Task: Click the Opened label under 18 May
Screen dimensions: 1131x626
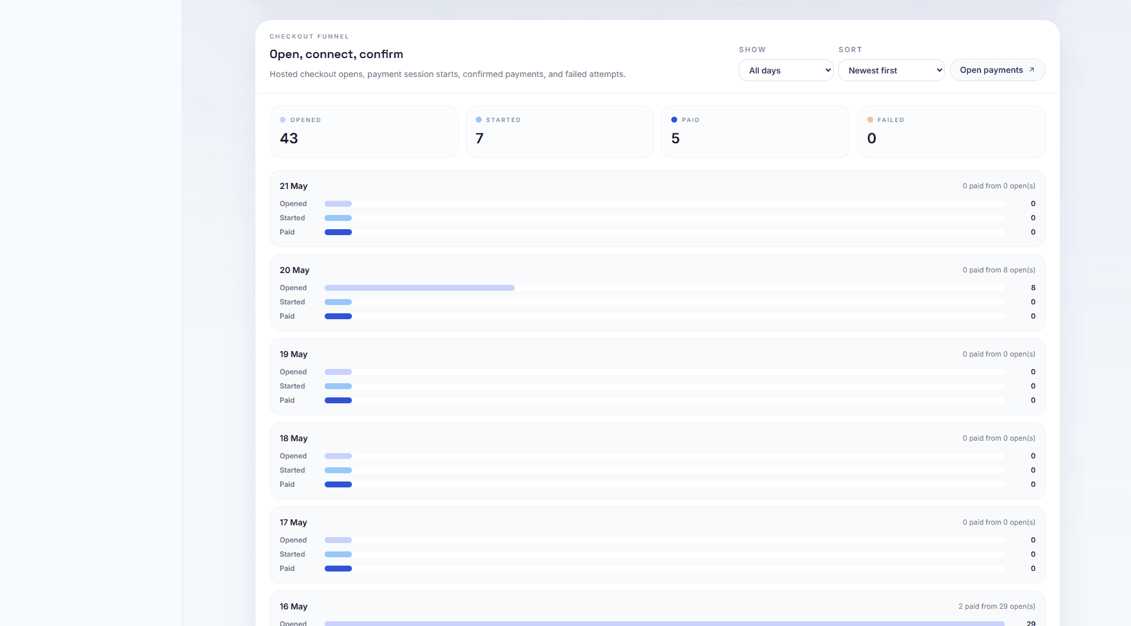Action: click(293, 456)
